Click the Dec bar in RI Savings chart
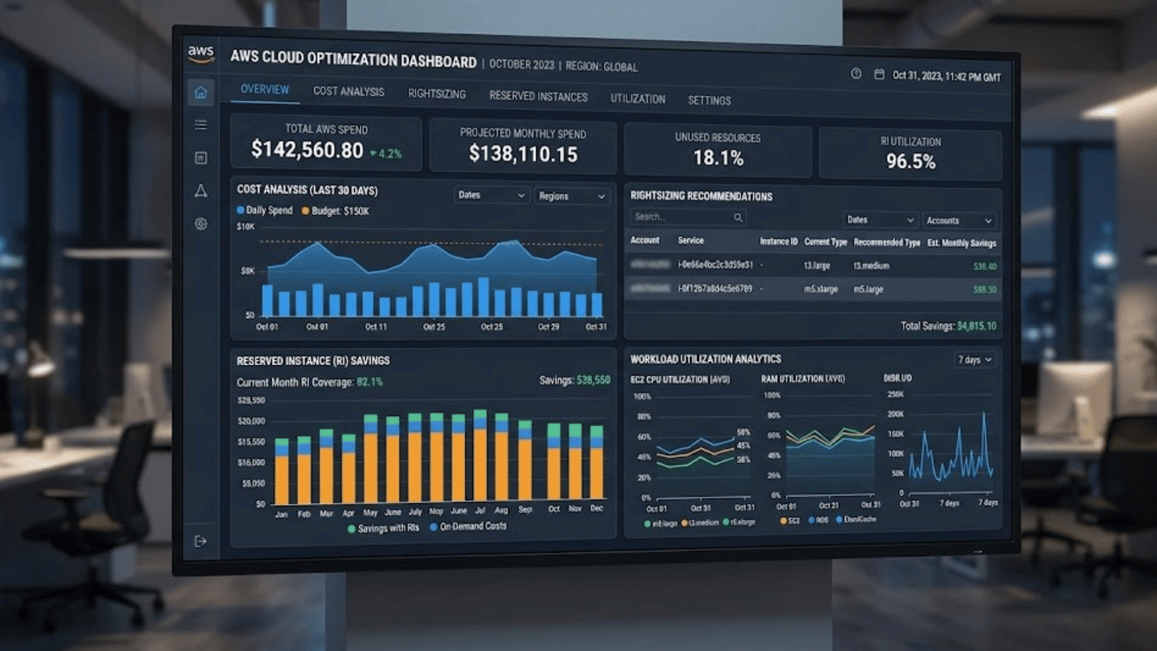 point(597,462)
